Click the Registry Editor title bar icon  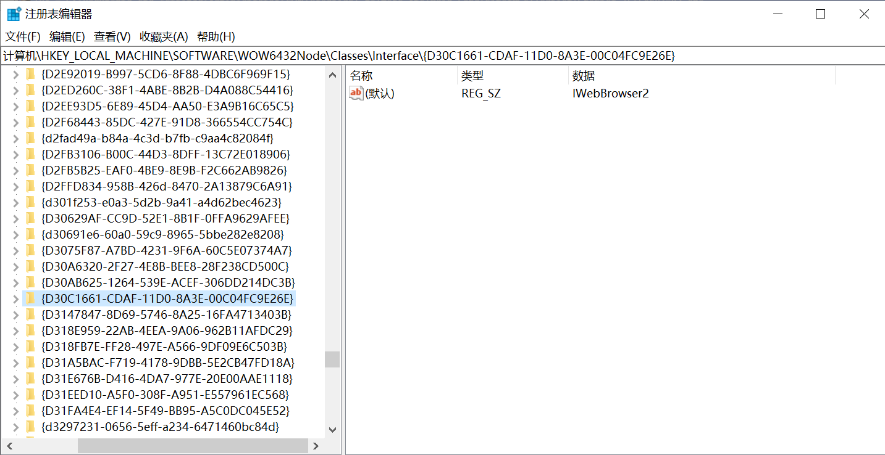(x=14, y=14)
